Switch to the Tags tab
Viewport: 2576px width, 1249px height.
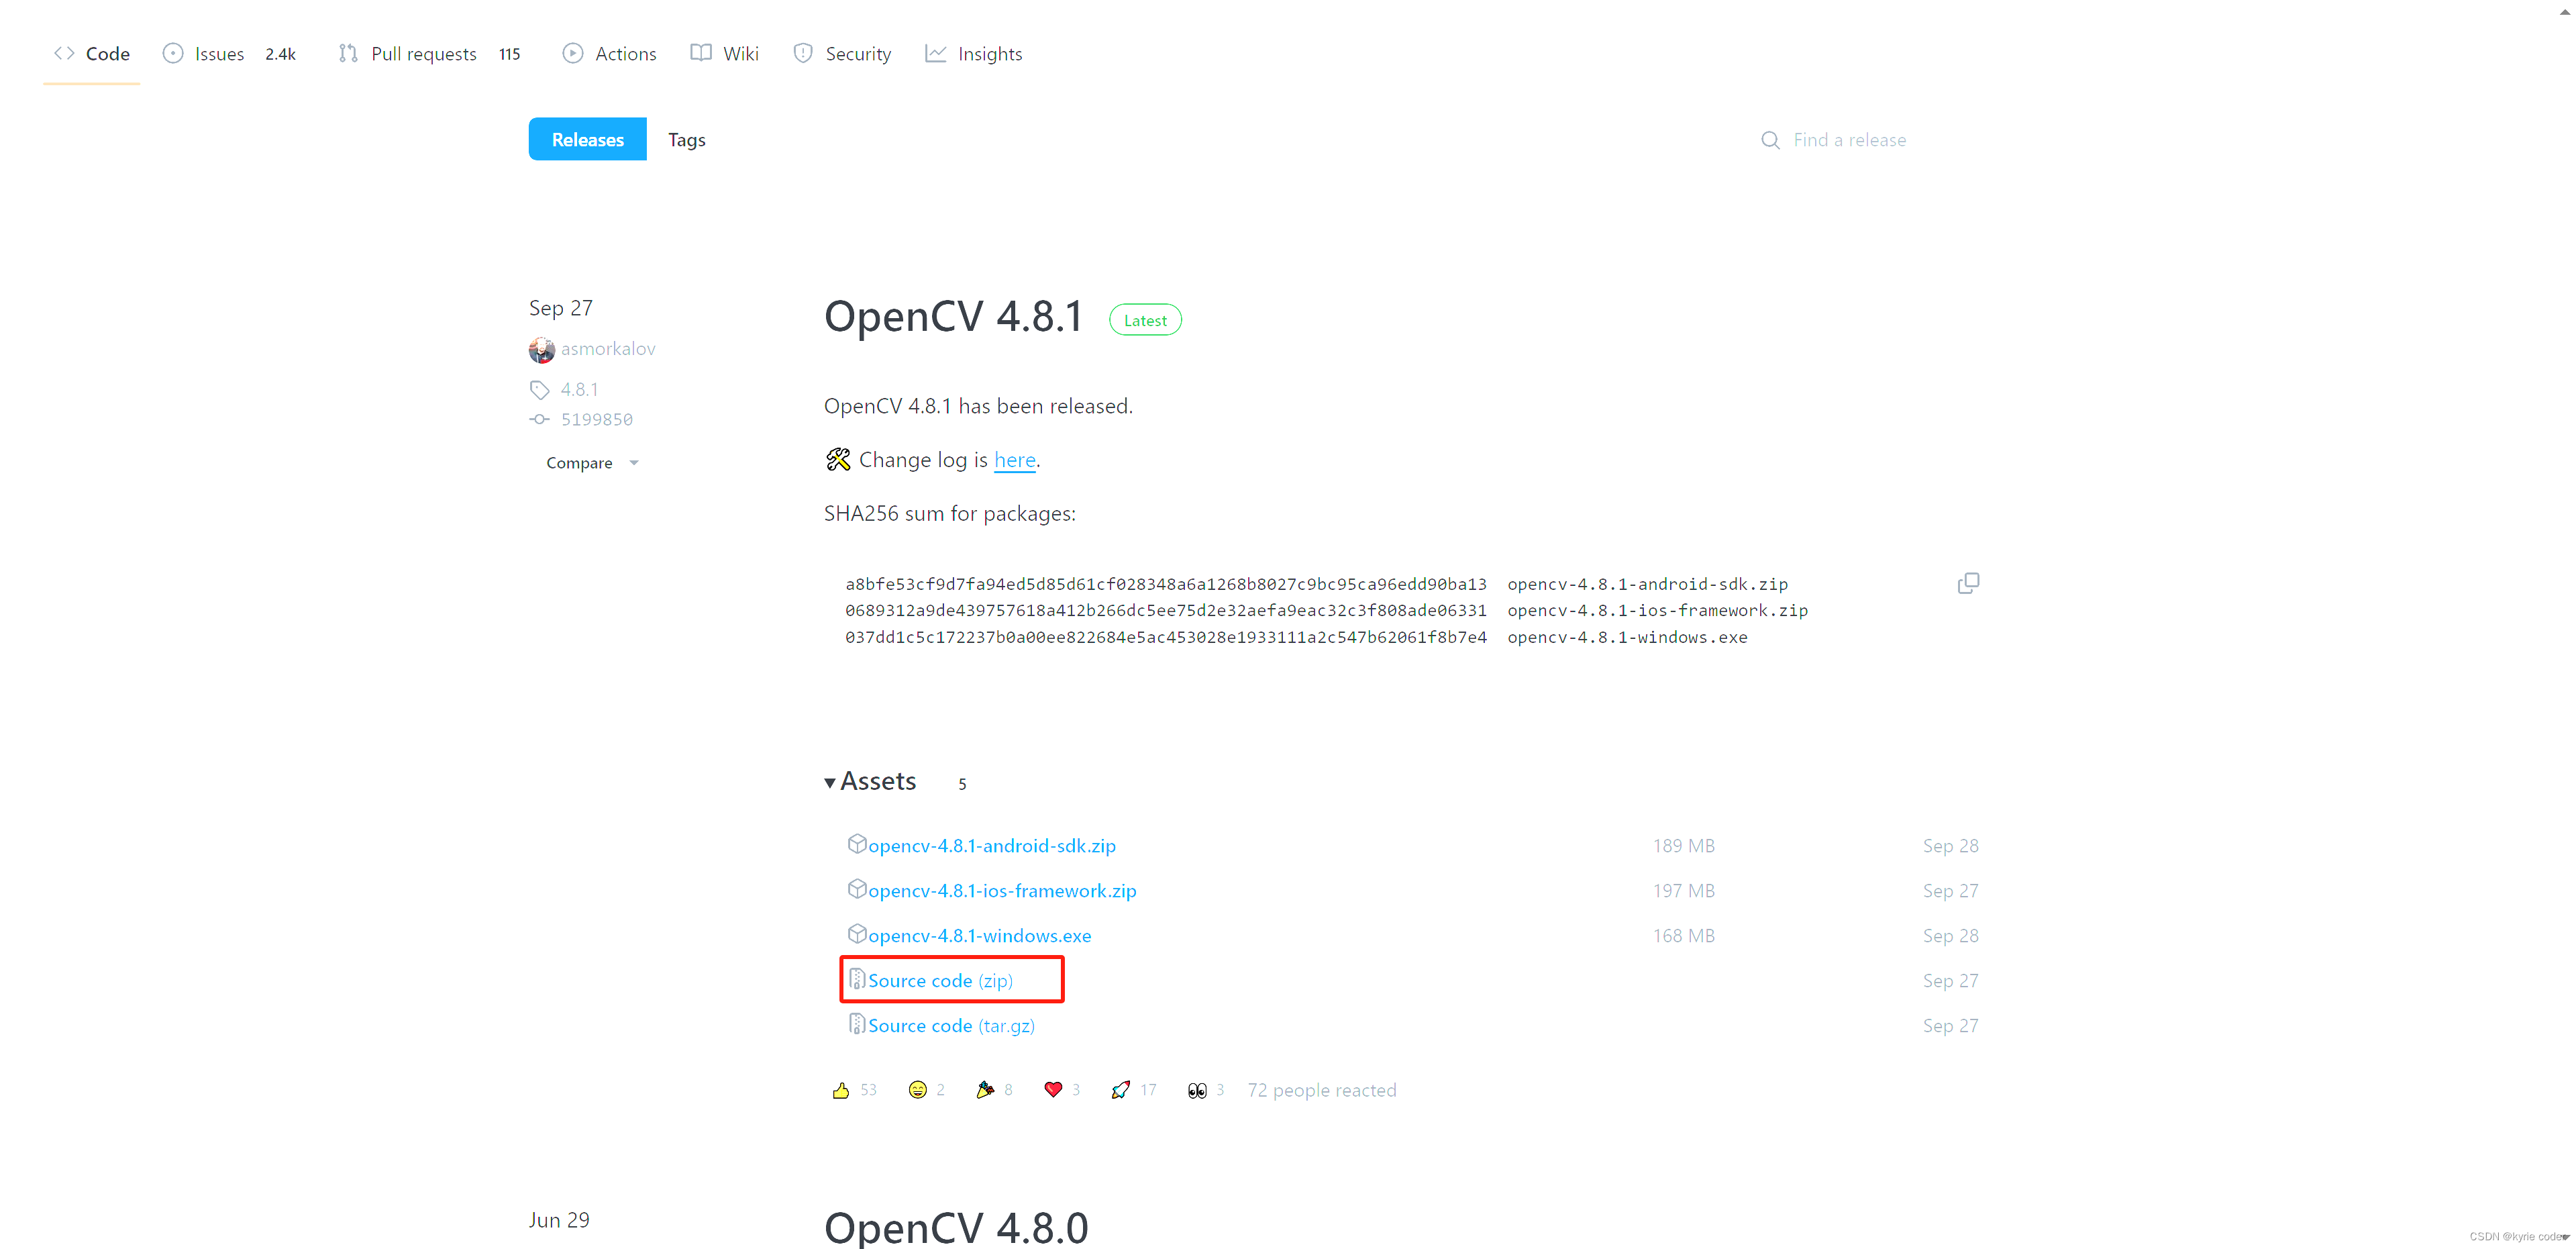[x=687, y=139]
